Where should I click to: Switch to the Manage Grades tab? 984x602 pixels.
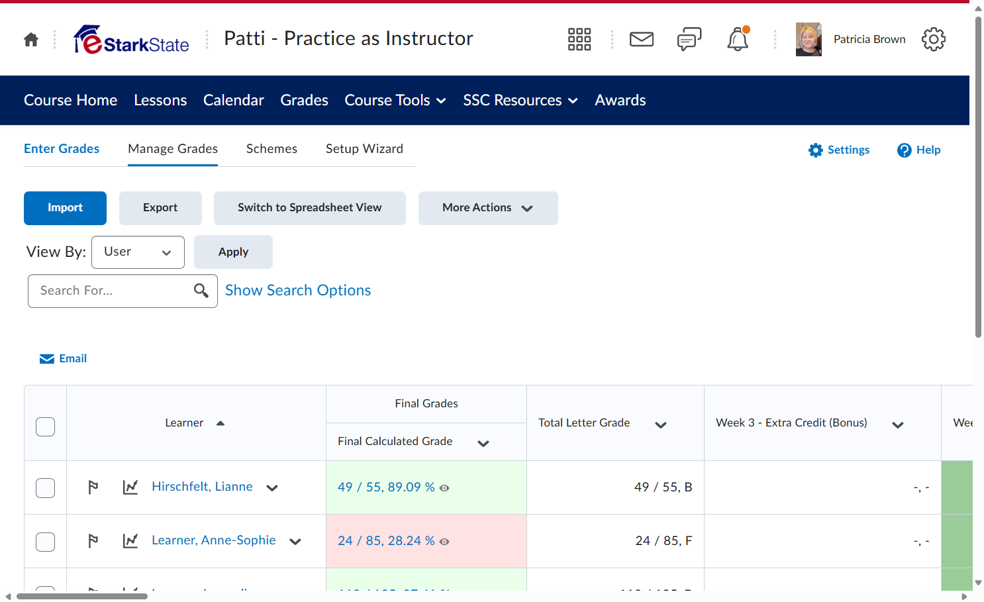tap(173, 149)
